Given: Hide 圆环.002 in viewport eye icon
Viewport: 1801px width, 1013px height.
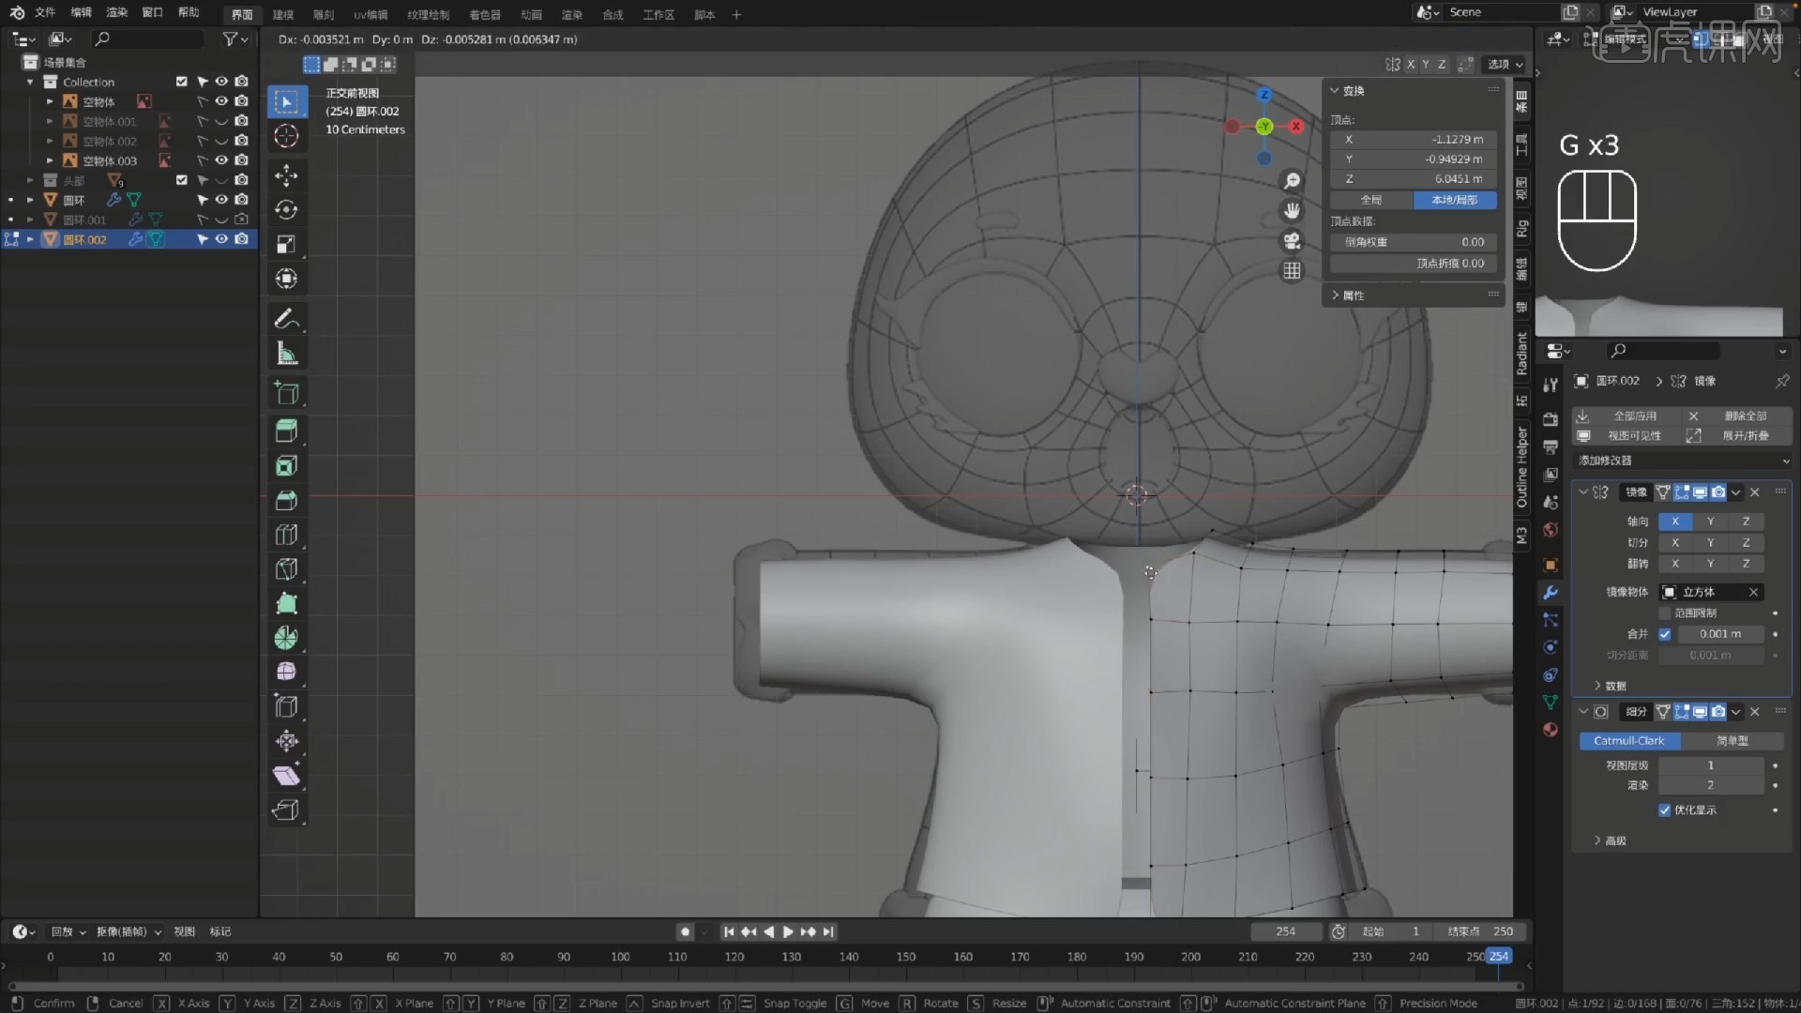Looking at the screenshot, I should (x=221, y=239).
